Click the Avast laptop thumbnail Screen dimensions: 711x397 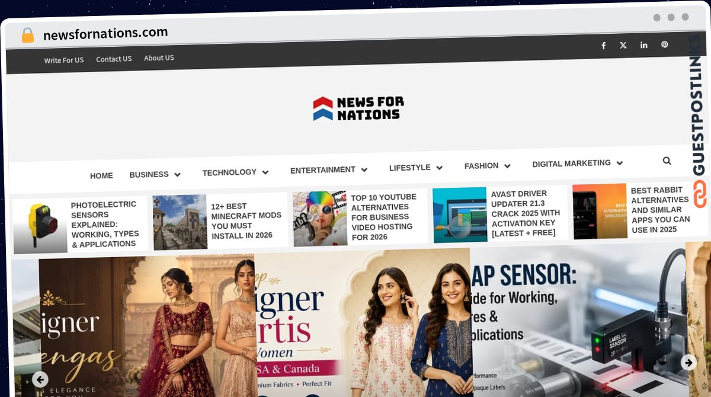pos(460,214)
